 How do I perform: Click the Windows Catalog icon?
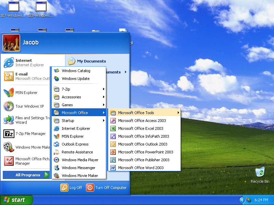[x=57, y=71]
